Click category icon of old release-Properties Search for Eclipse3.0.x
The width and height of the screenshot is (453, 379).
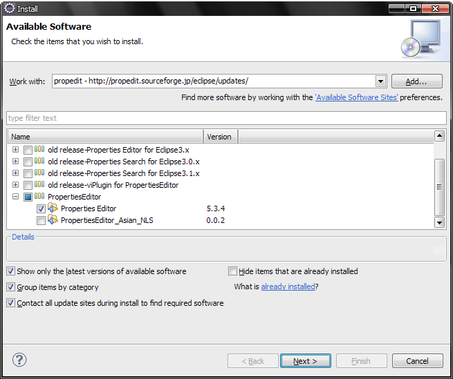[x=39, y=161]
